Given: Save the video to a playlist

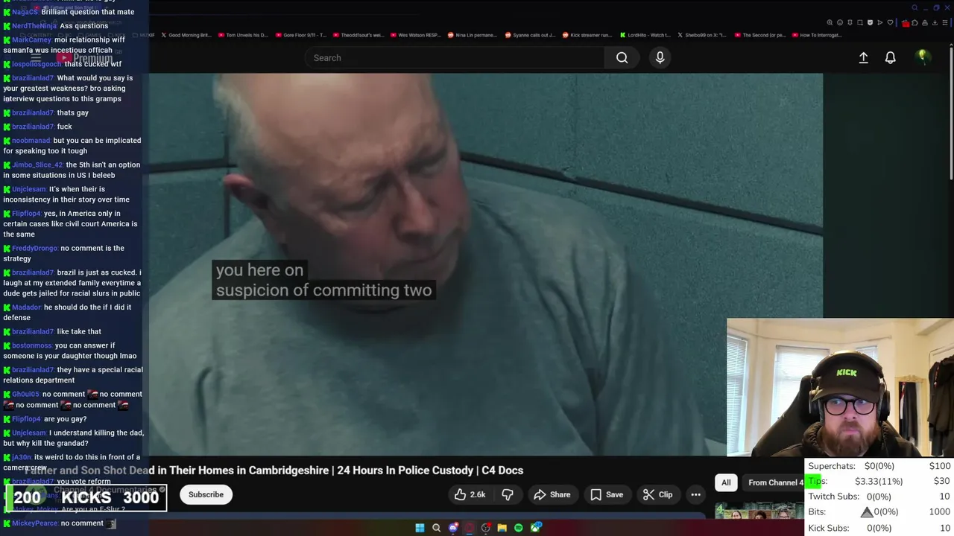Looking at the screenshot, I should pos(607,494).
